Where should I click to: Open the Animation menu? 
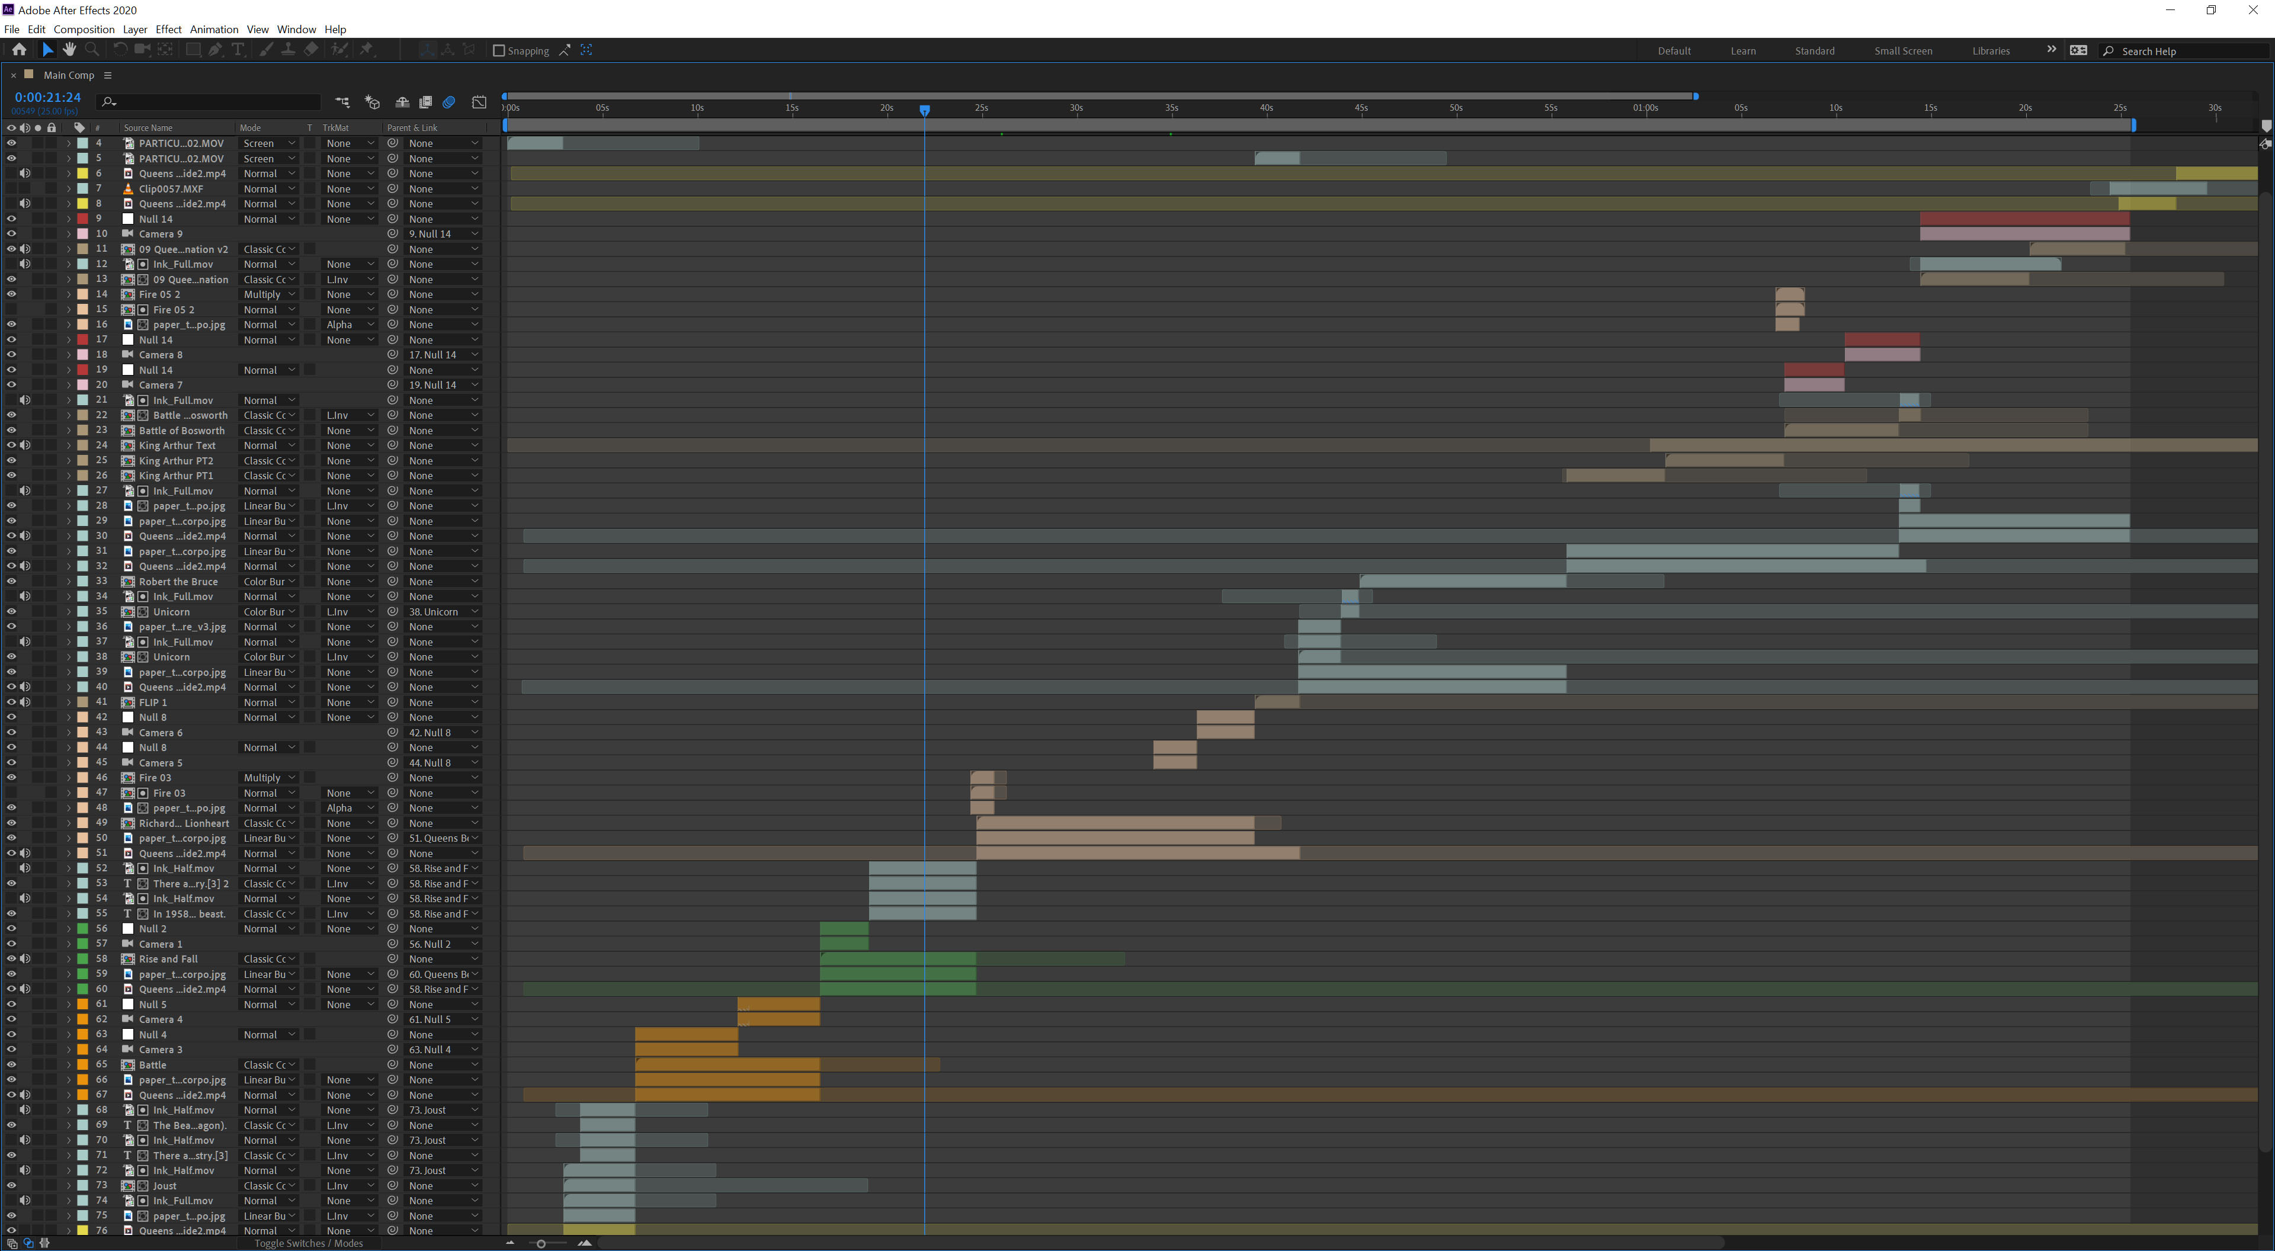[x=214, y=29]
